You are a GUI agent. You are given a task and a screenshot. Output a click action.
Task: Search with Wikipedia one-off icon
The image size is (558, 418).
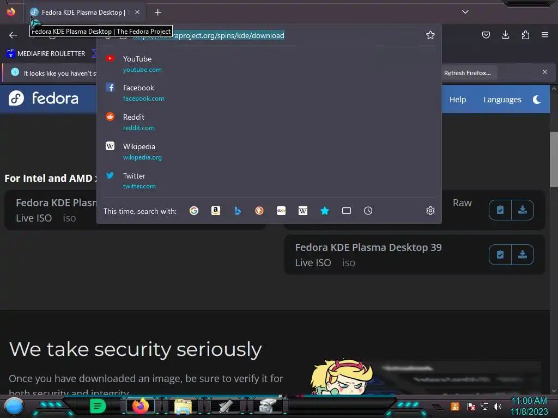click(303, 211)
